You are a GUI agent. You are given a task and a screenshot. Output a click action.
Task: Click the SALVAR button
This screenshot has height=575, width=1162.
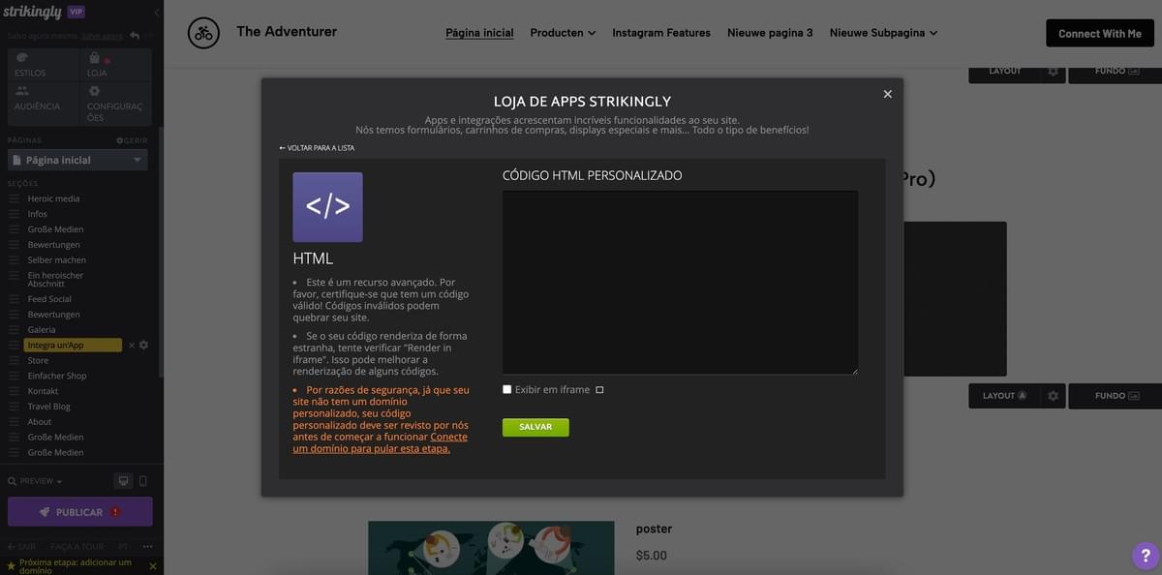pos(535,426)
